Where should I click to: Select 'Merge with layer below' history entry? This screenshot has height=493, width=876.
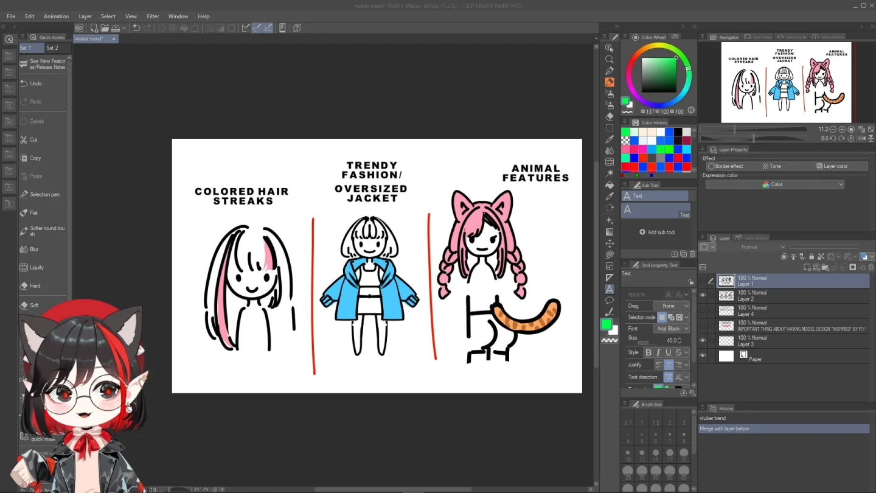pos(784,428)
